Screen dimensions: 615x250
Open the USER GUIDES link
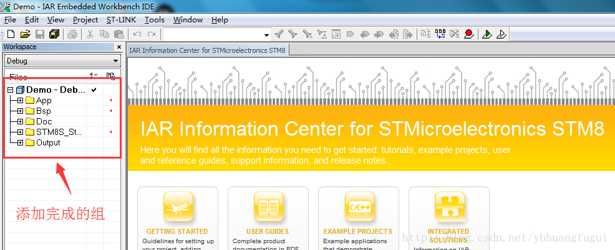coord(268,231)
